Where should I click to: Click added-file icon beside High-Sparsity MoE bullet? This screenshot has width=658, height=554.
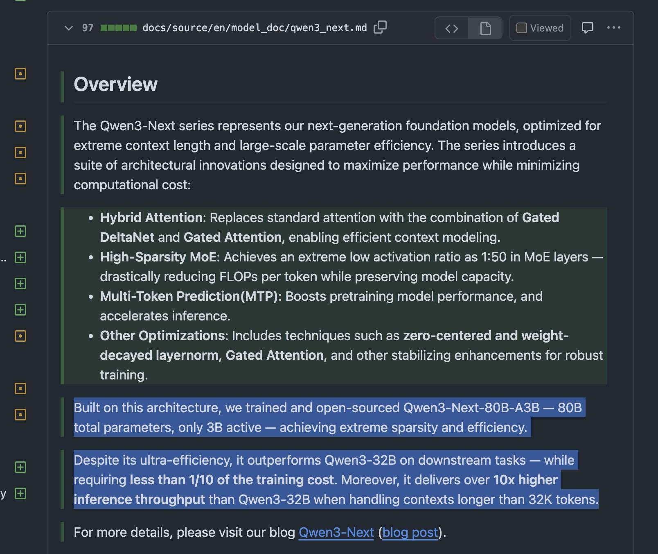[x=20, y=257]
